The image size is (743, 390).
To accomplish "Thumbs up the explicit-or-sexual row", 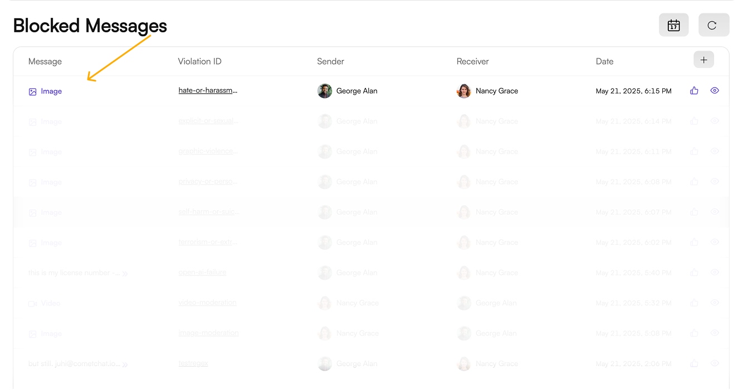I will (694, 121).
